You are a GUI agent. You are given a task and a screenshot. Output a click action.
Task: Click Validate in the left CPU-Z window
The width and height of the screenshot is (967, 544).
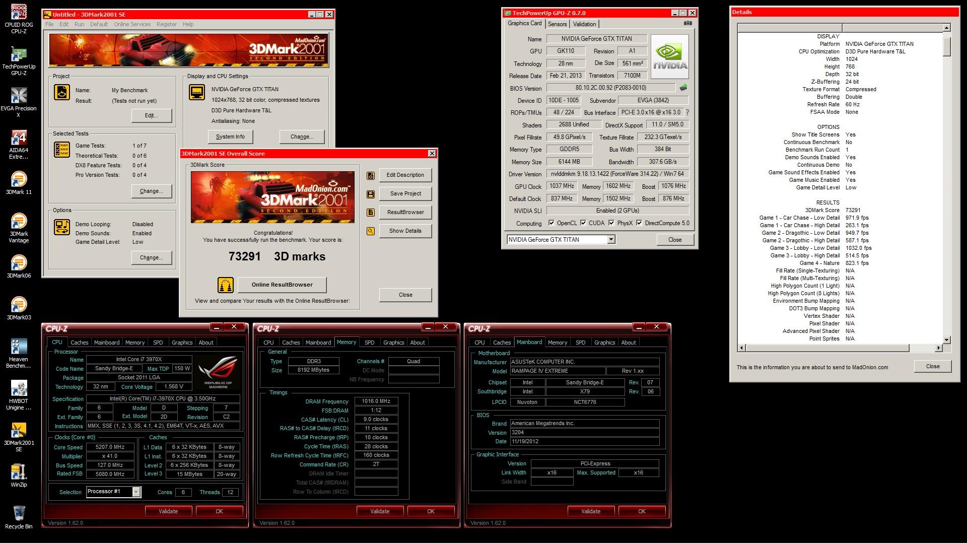click(168, 511)
